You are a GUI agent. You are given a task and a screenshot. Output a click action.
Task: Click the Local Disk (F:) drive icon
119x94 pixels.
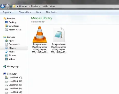6,89
